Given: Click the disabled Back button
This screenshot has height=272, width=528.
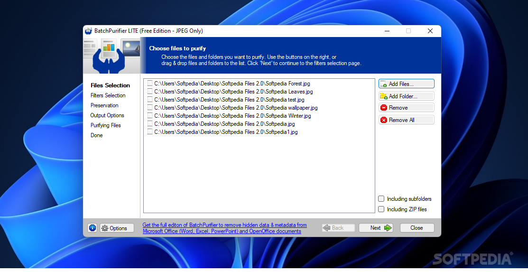Looking at the screenshot, I should 338,228.
